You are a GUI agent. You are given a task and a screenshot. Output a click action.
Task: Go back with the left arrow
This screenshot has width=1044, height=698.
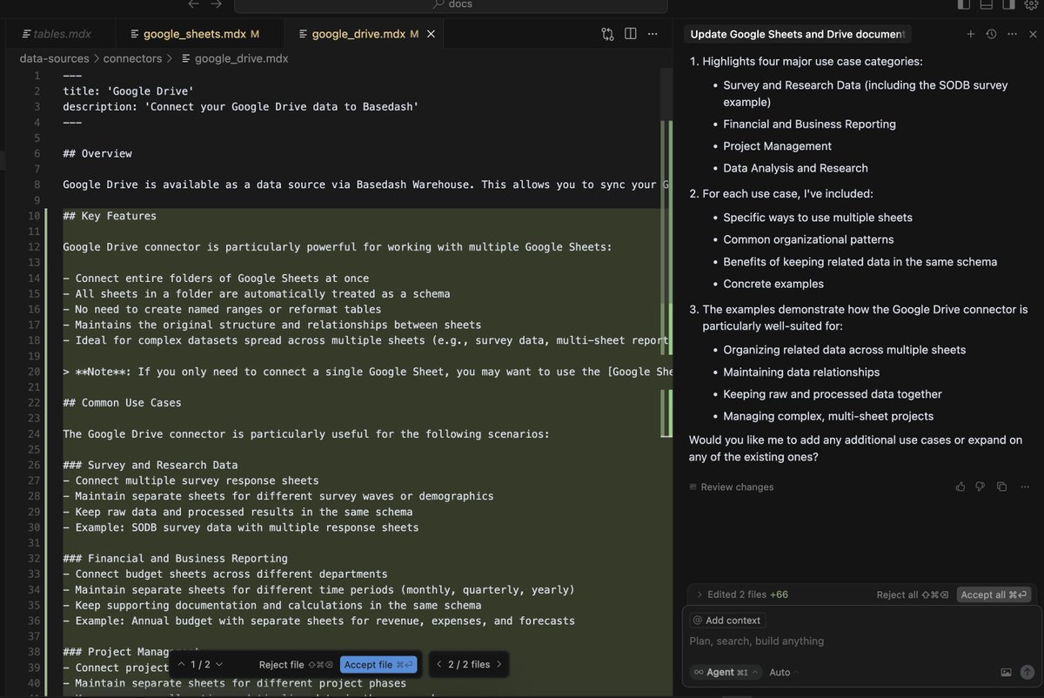point(193,4)
